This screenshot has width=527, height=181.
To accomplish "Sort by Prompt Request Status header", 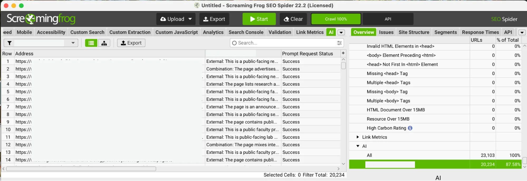I will coord(311,54).
